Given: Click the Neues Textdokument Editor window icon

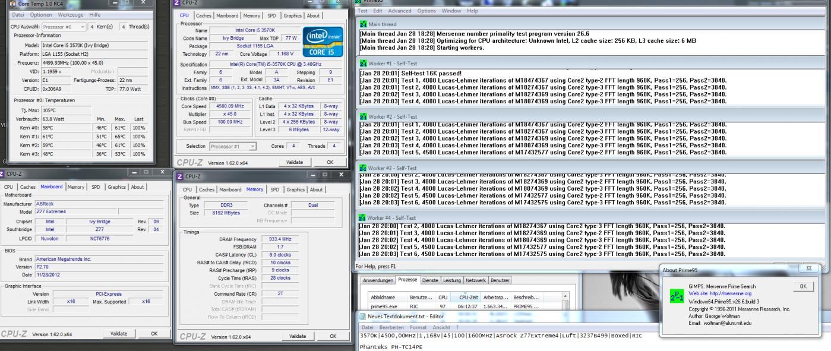Looking at the screenshot, I should [x=363, y=317].
